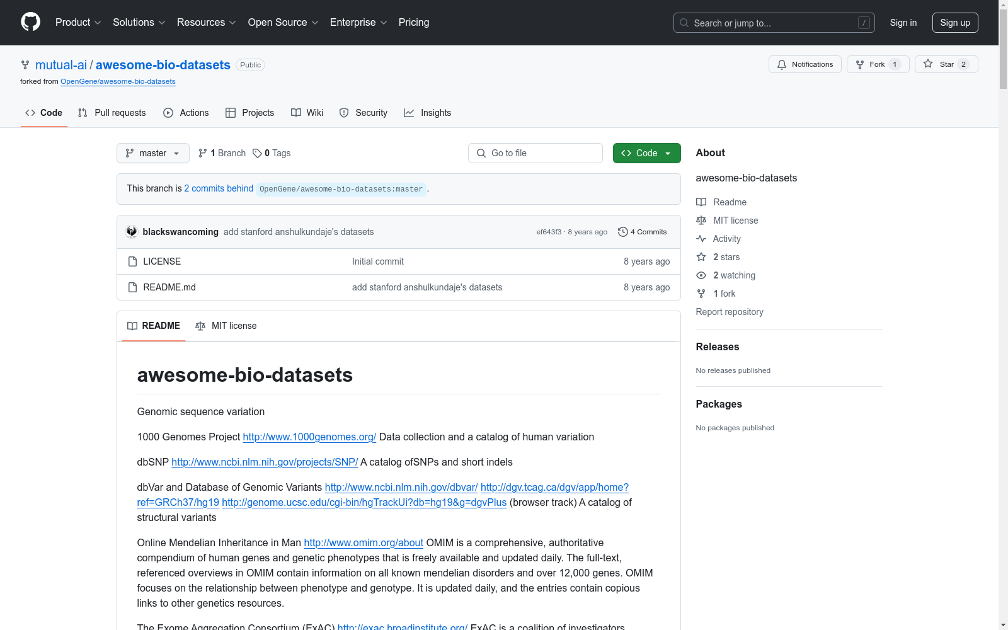Click the tag icon next to 0 Tags

(257, 153)
